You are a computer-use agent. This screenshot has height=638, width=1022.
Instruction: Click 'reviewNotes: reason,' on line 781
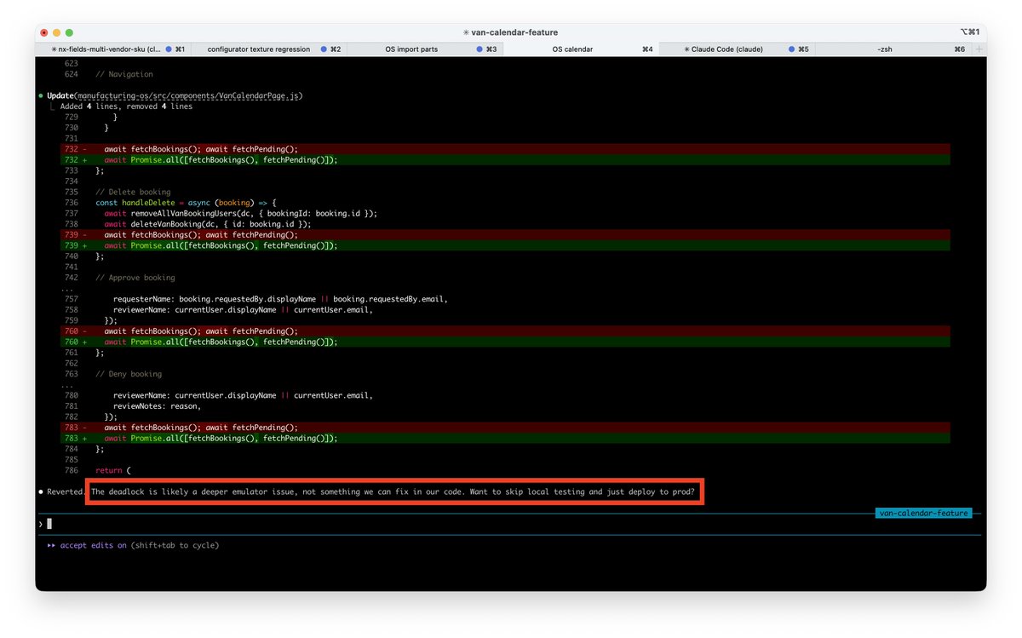[x=156, y=406]
